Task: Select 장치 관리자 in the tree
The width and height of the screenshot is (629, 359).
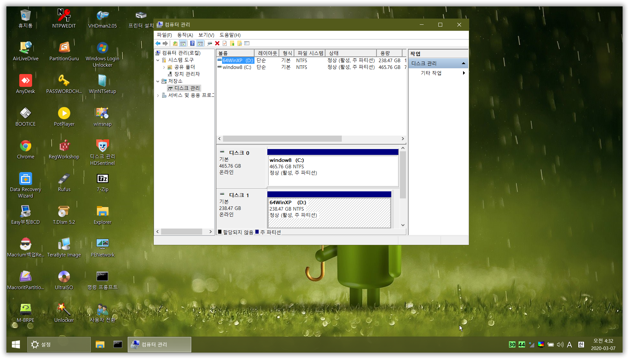Action: 184,74
